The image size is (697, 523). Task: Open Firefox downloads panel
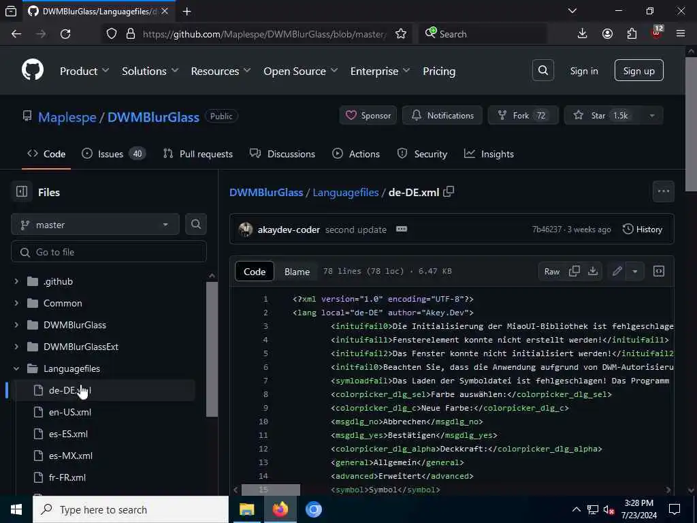pos(582,34)
